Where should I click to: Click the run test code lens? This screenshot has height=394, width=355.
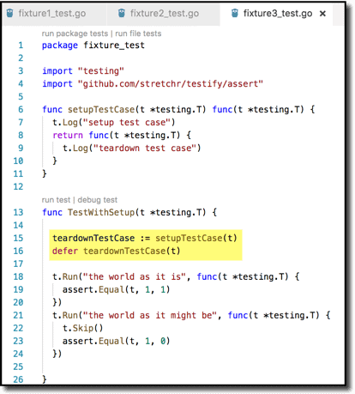(56, 200)
